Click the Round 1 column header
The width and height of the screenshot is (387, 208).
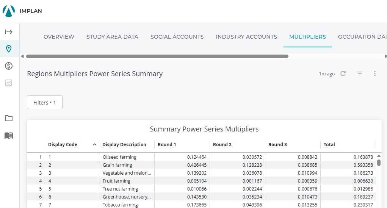[167, 145]
